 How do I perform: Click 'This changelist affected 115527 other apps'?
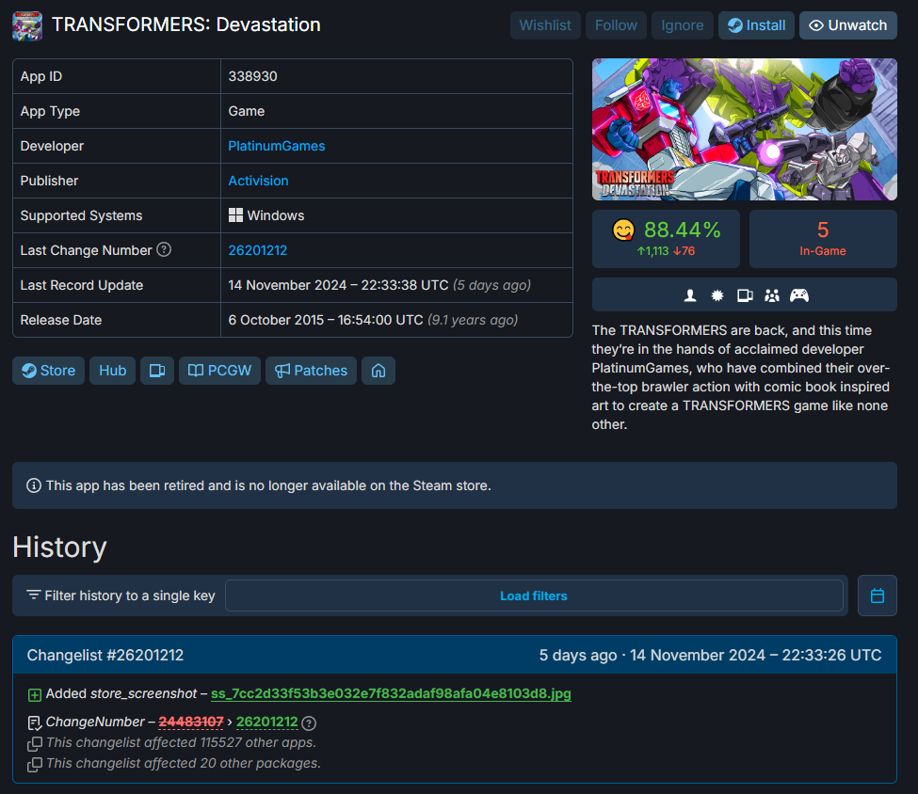[x=181, y=742]
